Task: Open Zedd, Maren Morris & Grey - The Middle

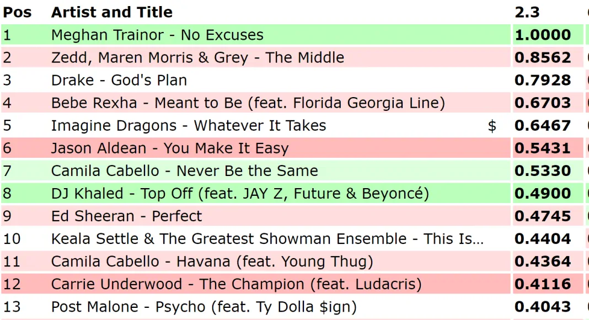Action: (197, 58)
